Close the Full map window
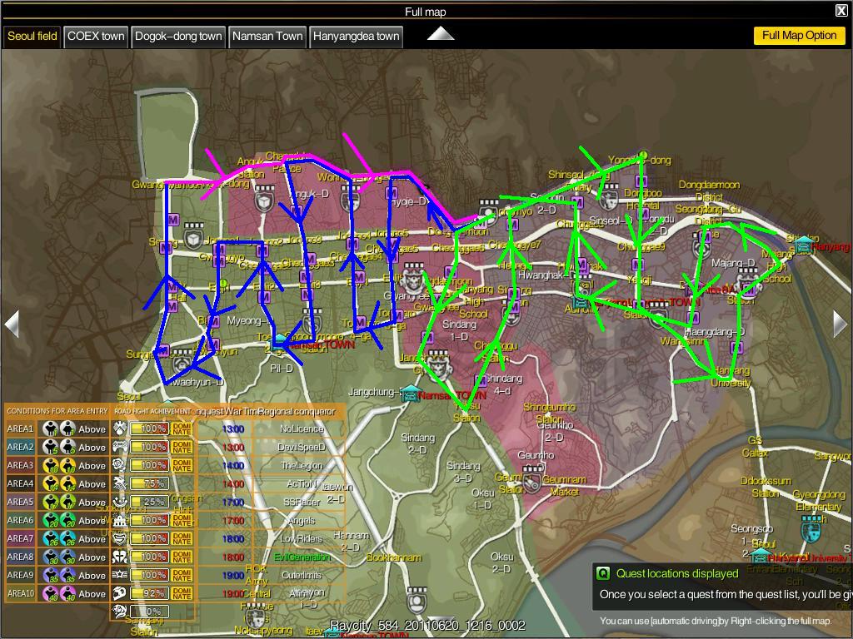The image size is (853, 639). pyautogui.click(x=841, y=10)
